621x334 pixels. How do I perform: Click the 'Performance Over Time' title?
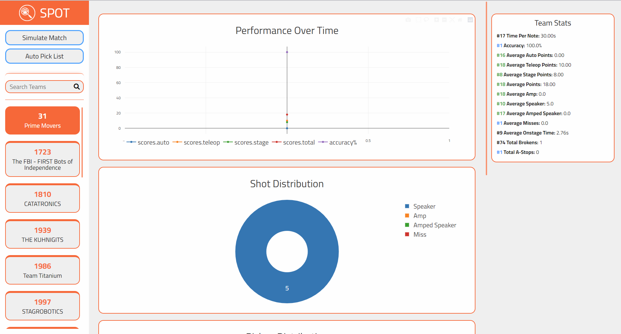coord(287,30)
